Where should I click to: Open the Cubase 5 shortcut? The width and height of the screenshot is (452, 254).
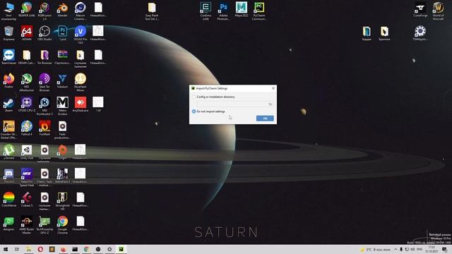click(27, 199)
